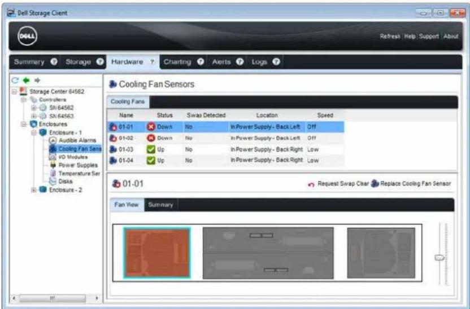Screen dimensions: 470x309
Task: Switch to the Summary main tab
Action: 29,61
